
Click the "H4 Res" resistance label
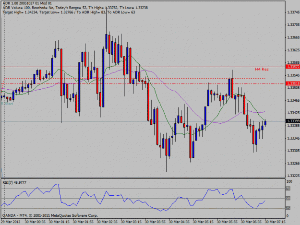point(262,69)
